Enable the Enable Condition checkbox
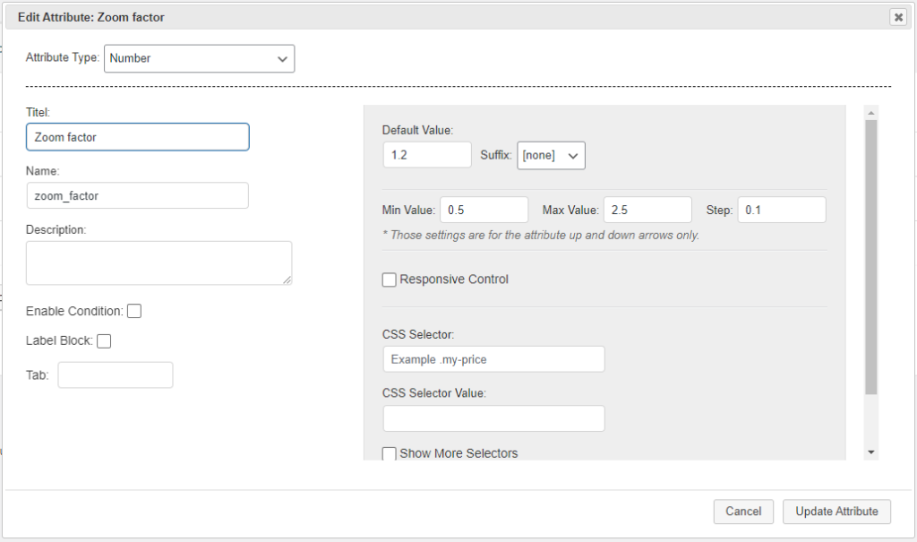This screenshot has width=917, height=542. click(x=134, y=311)
